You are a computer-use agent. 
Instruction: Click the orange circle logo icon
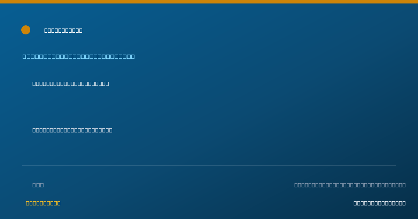[x=26, y=30]
